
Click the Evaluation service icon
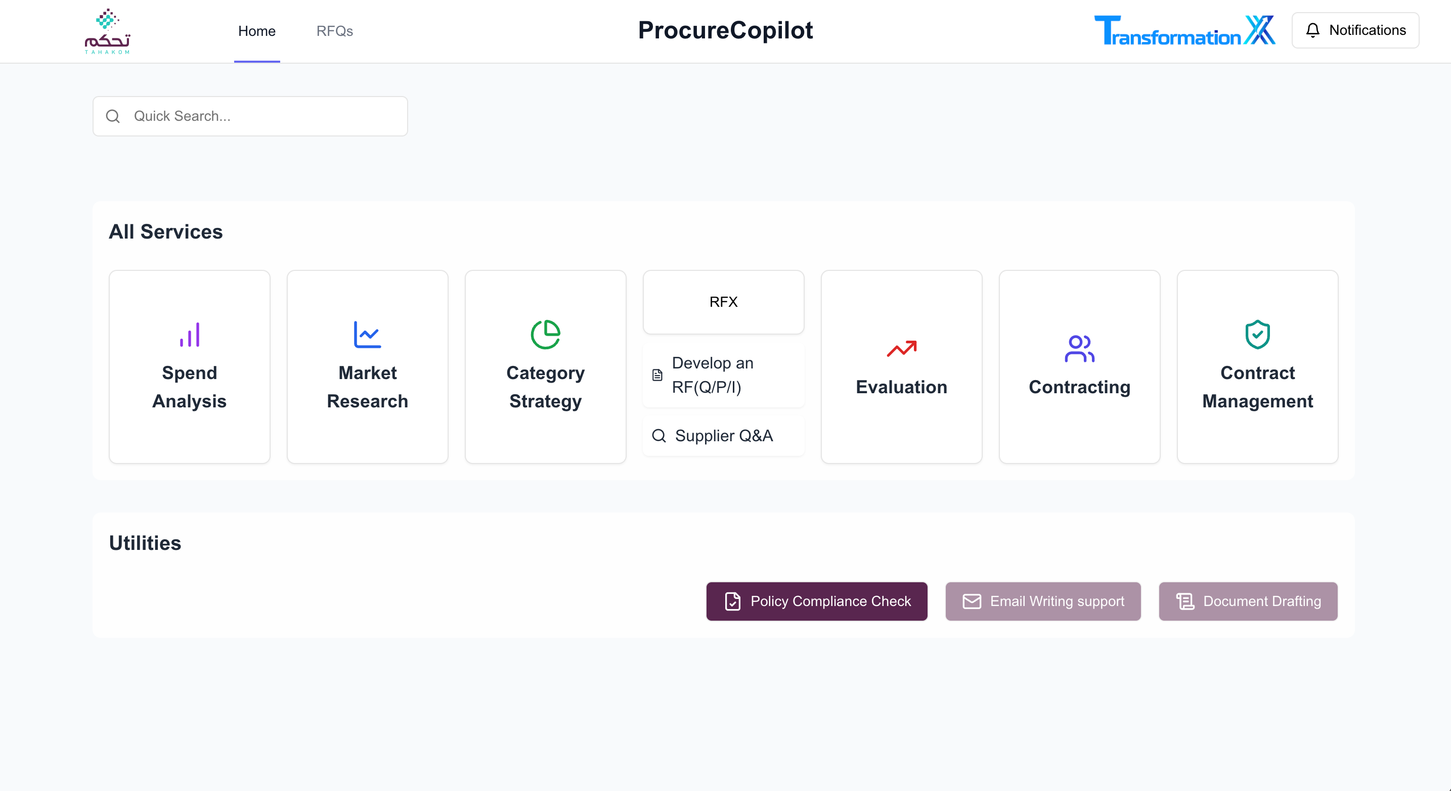click(x=901, y=348)
